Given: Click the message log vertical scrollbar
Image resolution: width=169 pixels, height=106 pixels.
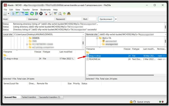Looking at the screenshot, I should [x=165, y=27].
